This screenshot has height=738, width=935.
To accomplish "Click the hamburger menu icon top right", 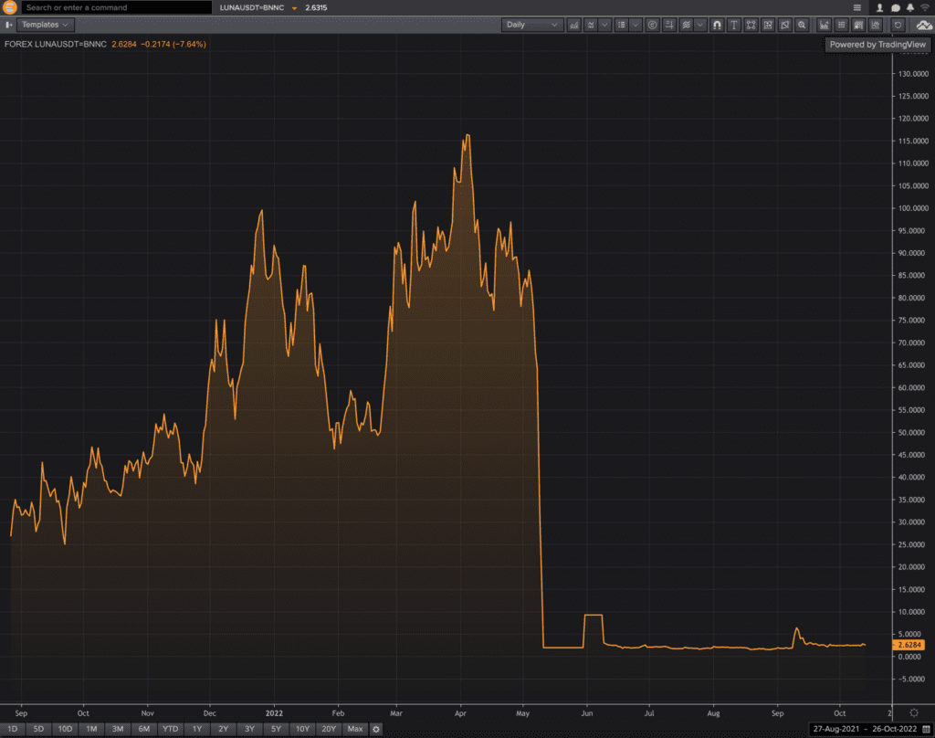I will [856, 7].
